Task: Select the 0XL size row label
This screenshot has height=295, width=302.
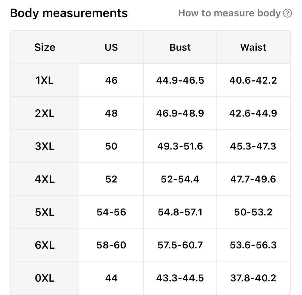Action: point(45,278)
